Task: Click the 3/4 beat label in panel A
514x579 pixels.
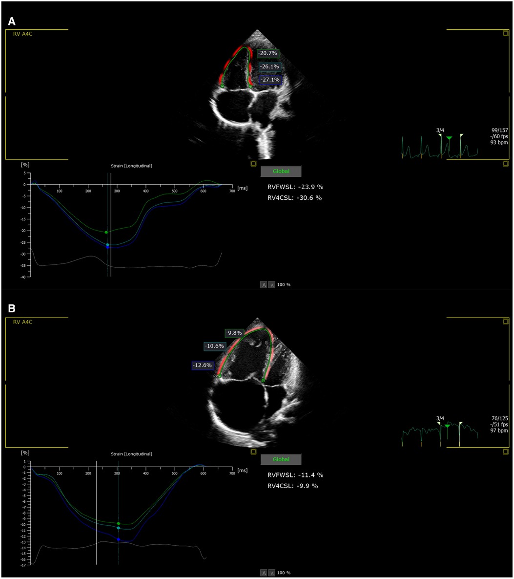Action: (440, 130)
